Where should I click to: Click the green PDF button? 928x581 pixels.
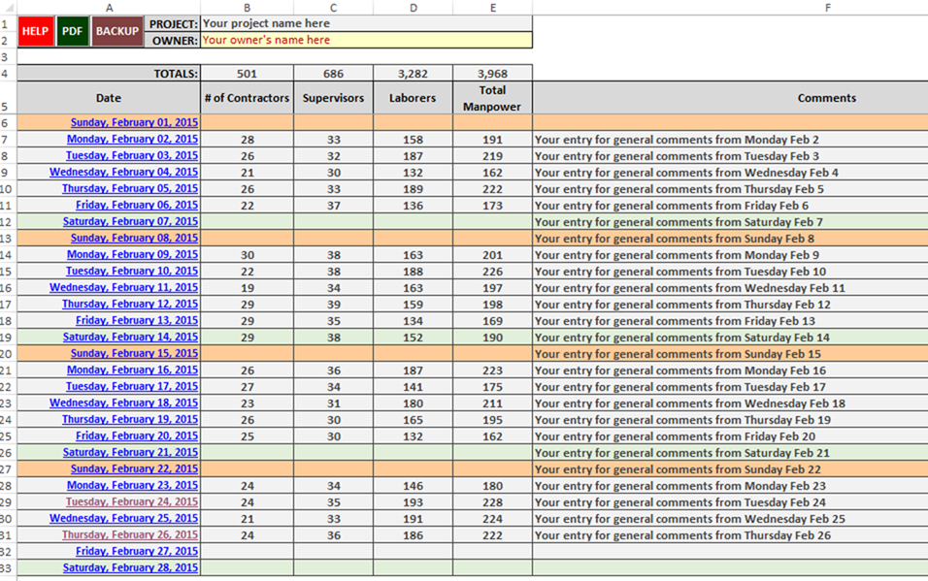point(72,31)
